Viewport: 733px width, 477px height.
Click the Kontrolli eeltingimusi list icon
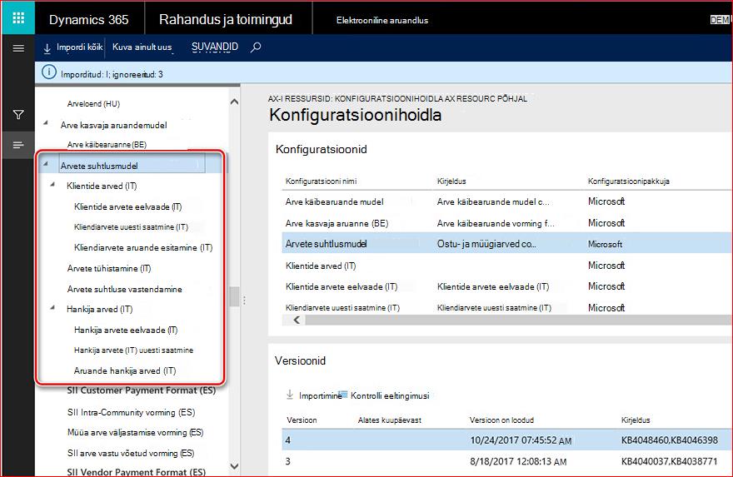343,395
